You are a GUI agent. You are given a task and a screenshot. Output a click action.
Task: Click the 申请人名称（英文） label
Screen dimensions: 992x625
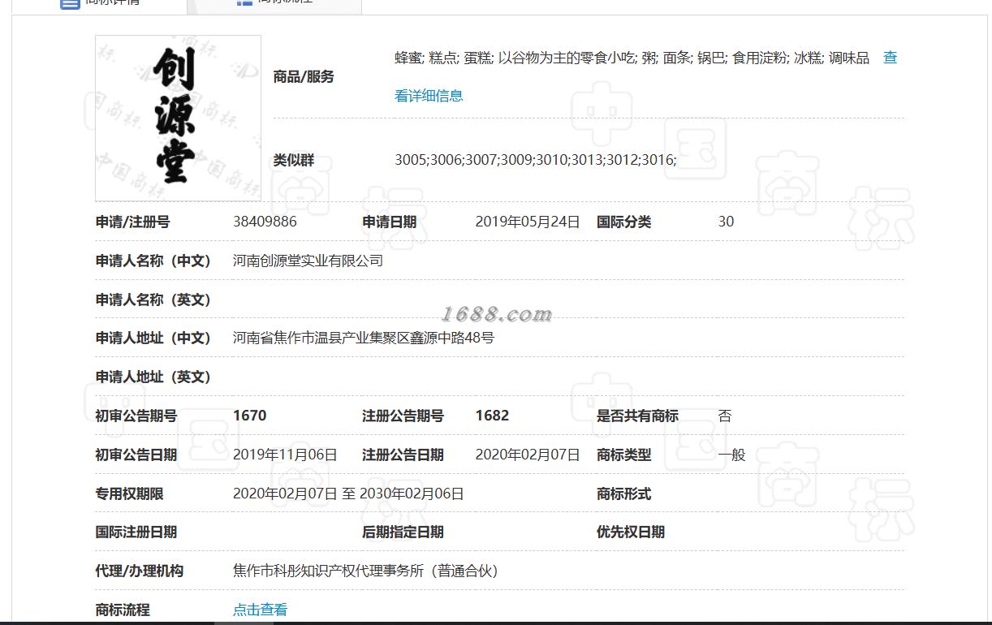tap(153, 300)
